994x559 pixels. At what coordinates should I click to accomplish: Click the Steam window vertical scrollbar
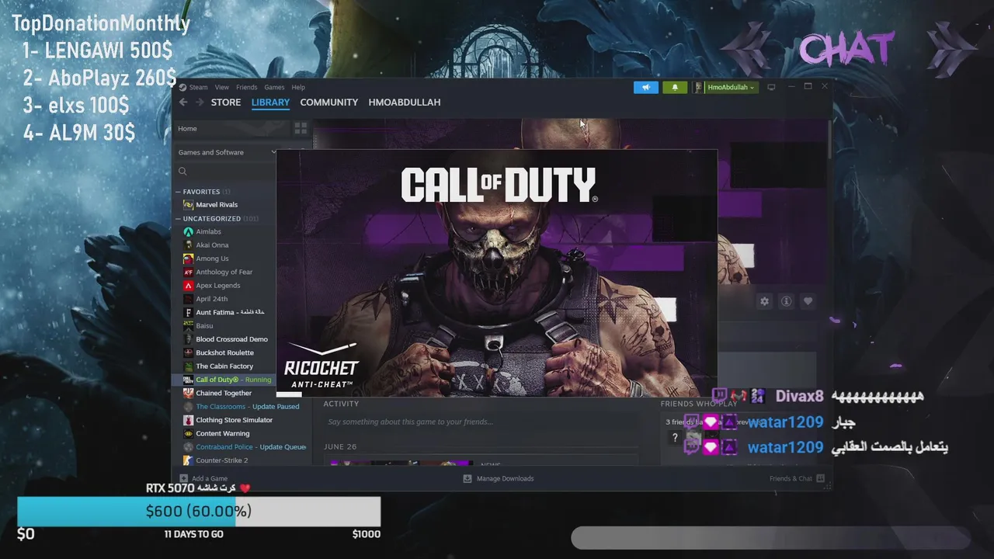[x=830, y=140]
